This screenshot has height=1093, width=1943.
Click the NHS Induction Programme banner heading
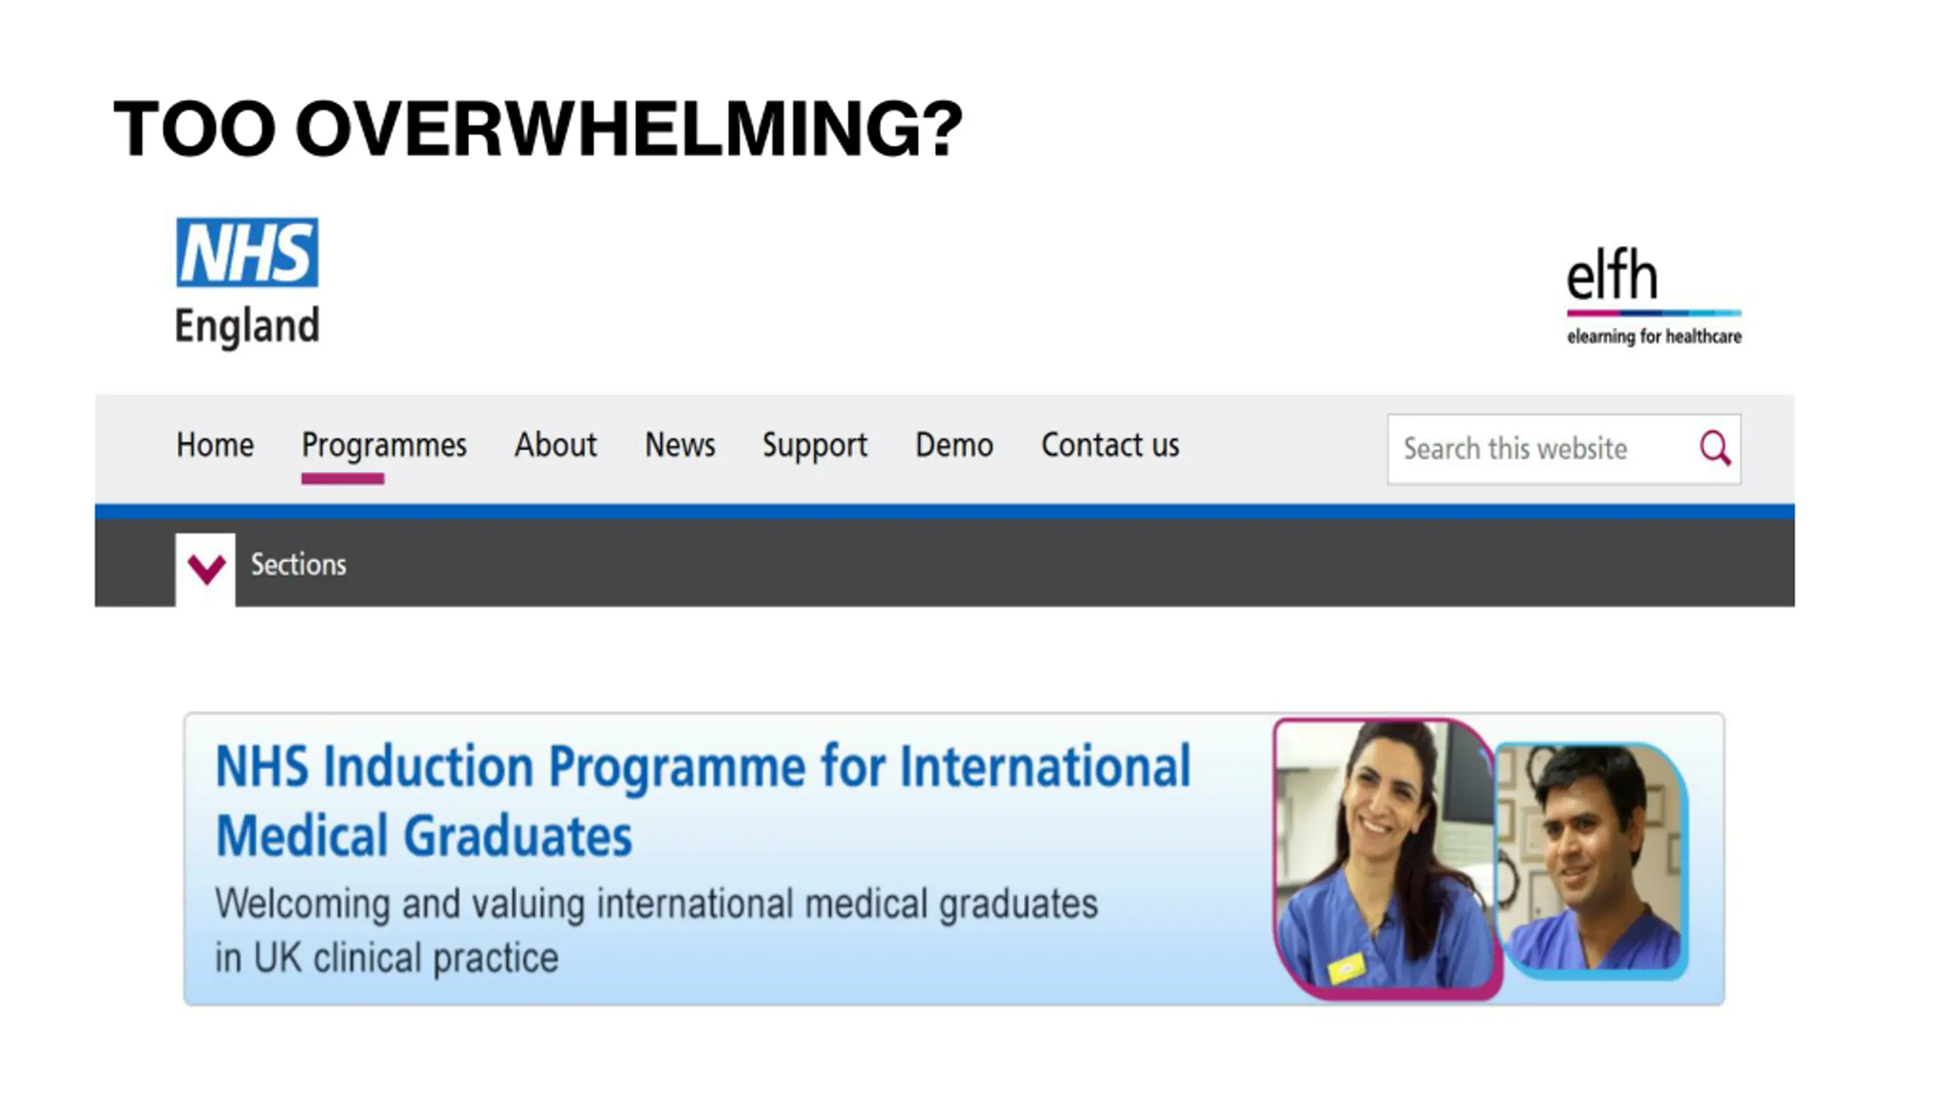click(703, 802)
